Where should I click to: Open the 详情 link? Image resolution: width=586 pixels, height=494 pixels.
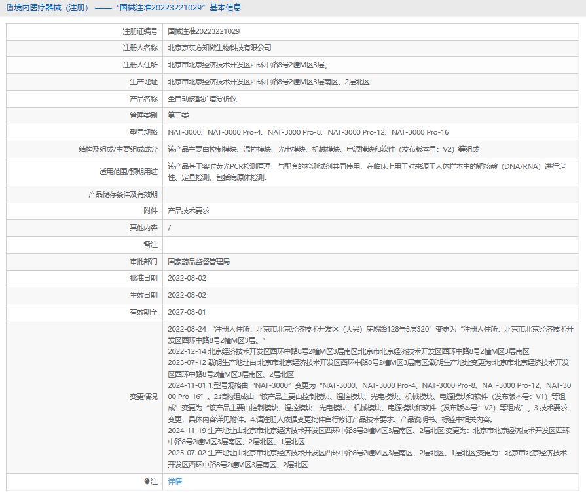[x=175, y=482]
